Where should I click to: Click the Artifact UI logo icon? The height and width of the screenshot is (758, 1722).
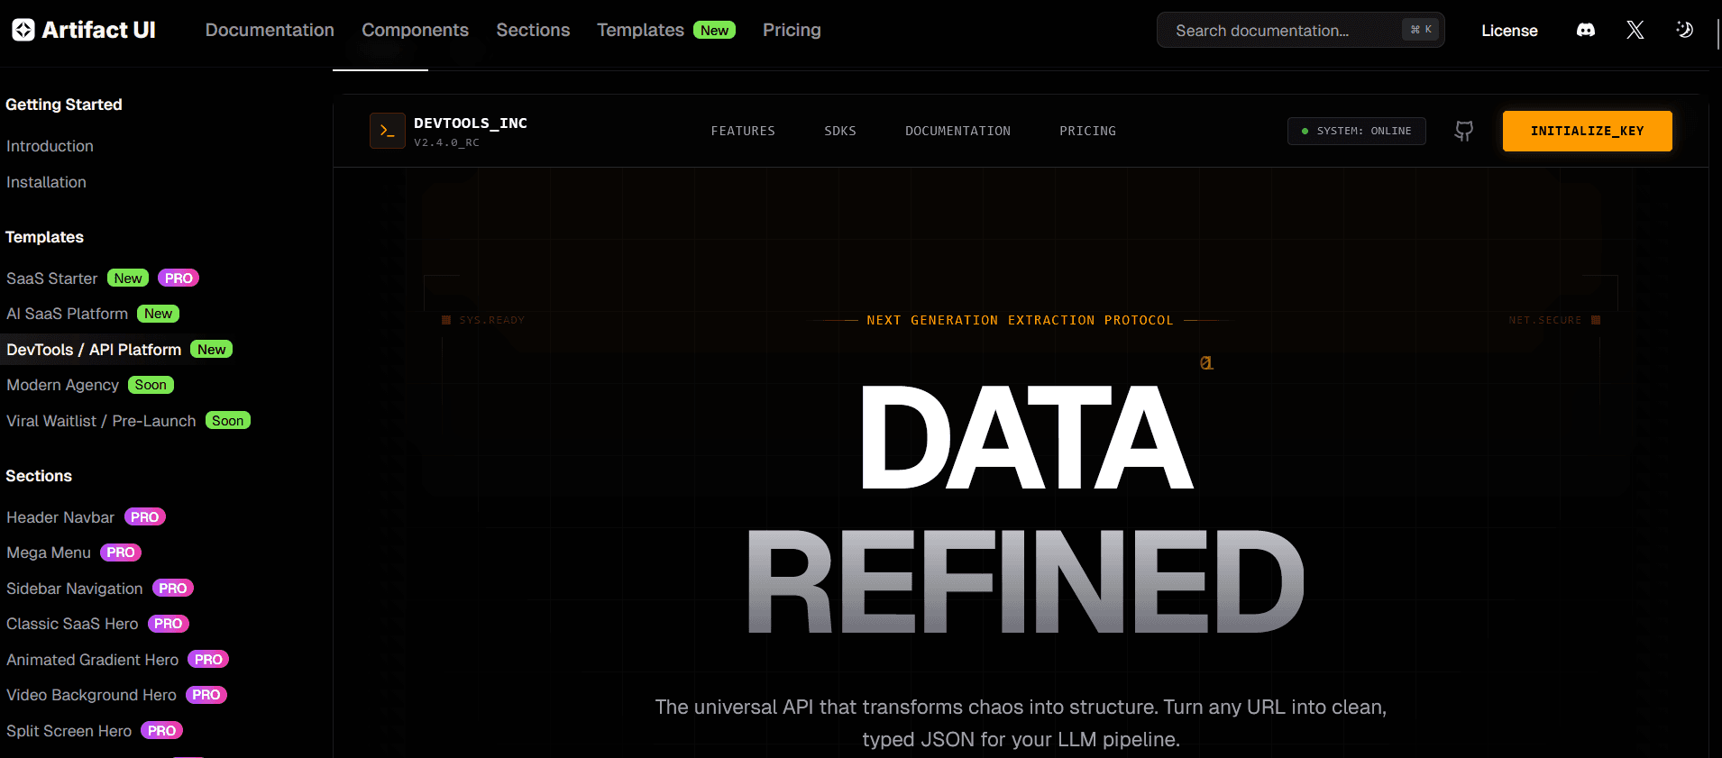23,30
